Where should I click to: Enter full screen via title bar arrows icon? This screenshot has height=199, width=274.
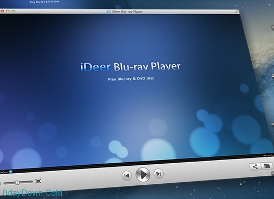click(x=237, y=12)
